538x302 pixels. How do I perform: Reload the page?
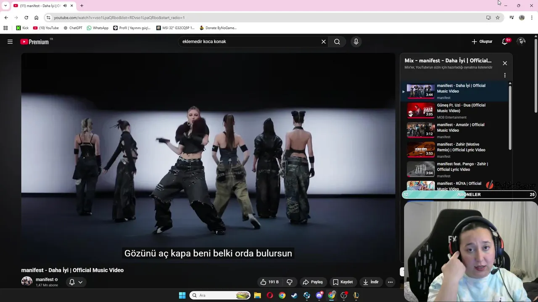click(x=26, y=18)
